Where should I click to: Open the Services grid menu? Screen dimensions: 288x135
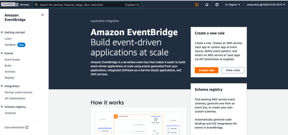click(17, 5)
